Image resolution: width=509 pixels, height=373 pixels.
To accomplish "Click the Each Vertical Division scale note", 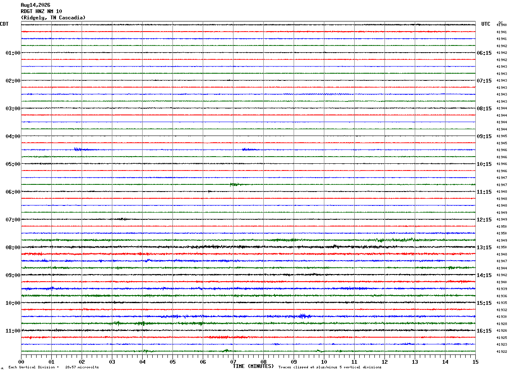I will click(53, 368).
